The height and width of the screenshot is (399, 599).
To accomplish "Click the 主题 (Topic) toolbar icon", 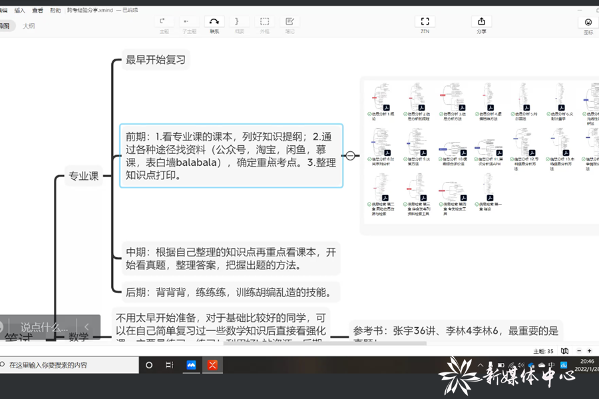I will [164, 23].
